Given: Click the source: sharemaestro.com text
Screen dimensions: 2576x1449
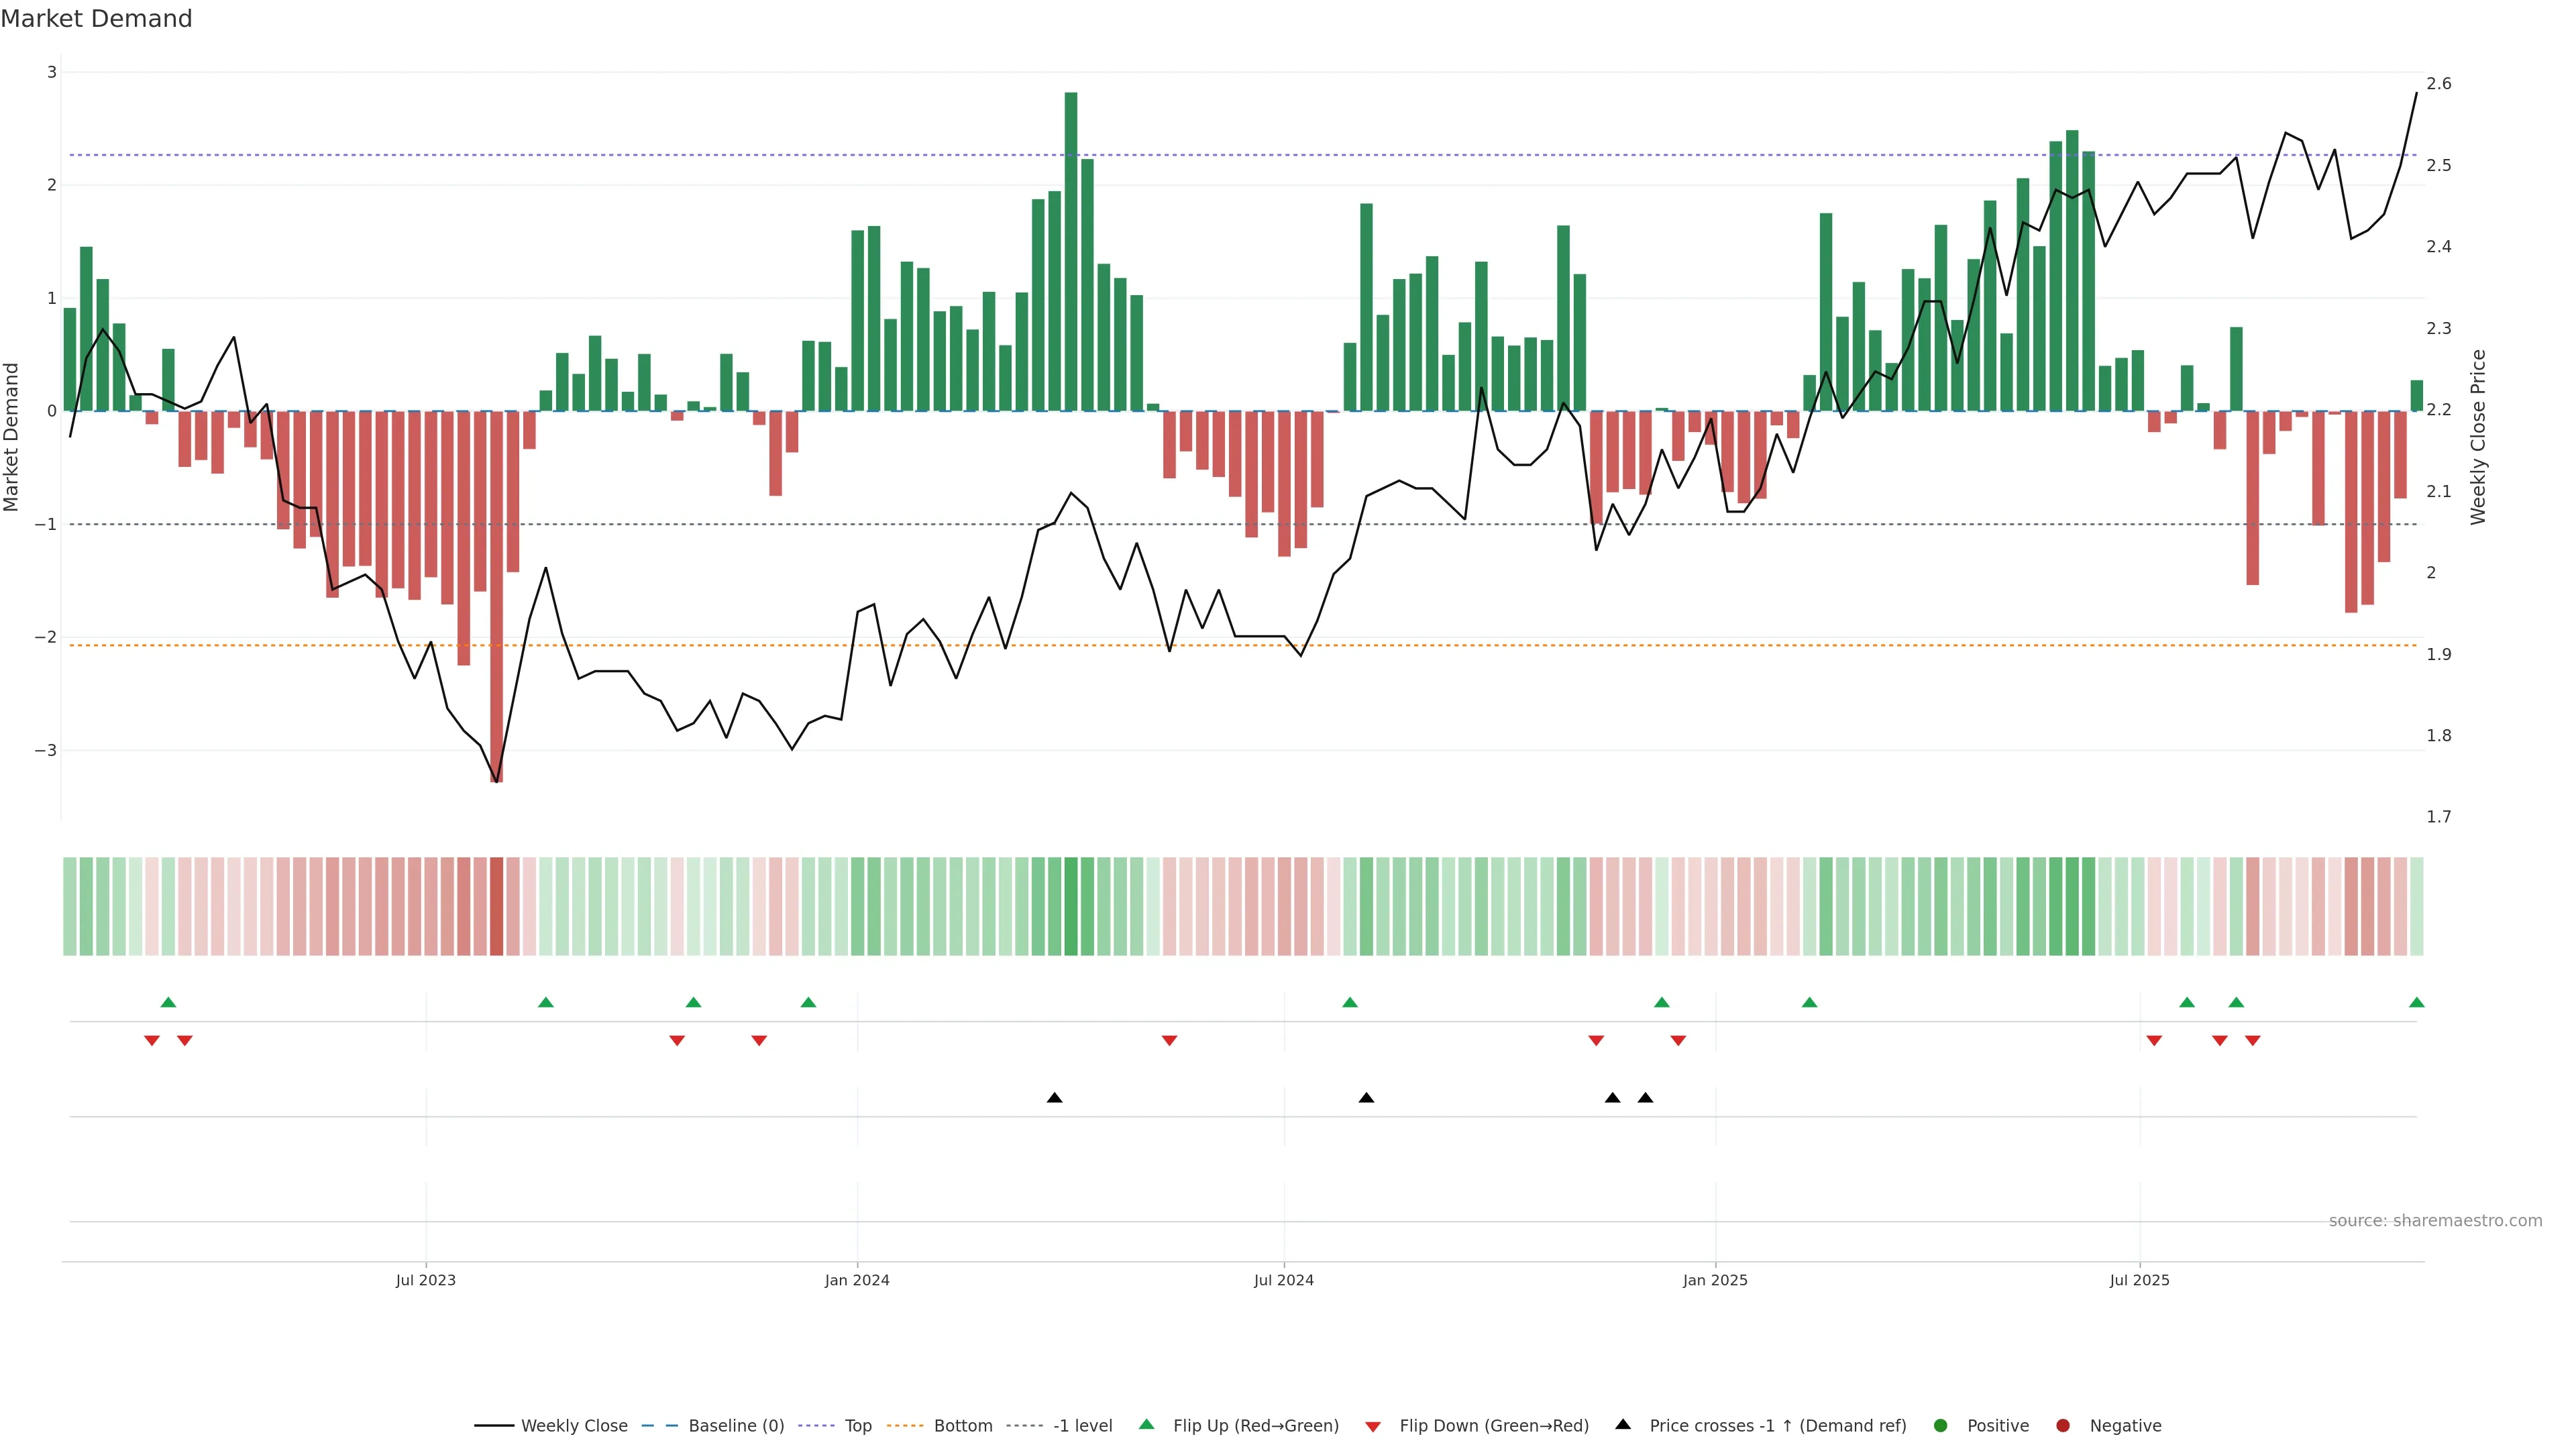Looking at the screenshot, I should (2435, 1221).
